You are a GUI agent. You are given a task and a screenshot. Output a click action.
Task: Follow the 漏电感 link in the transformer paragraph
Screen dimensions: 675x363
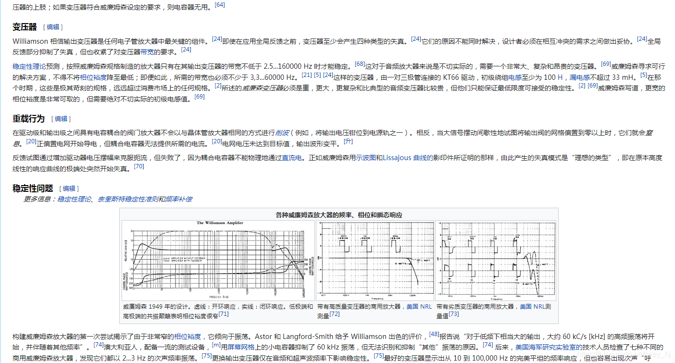click(579, 77)
